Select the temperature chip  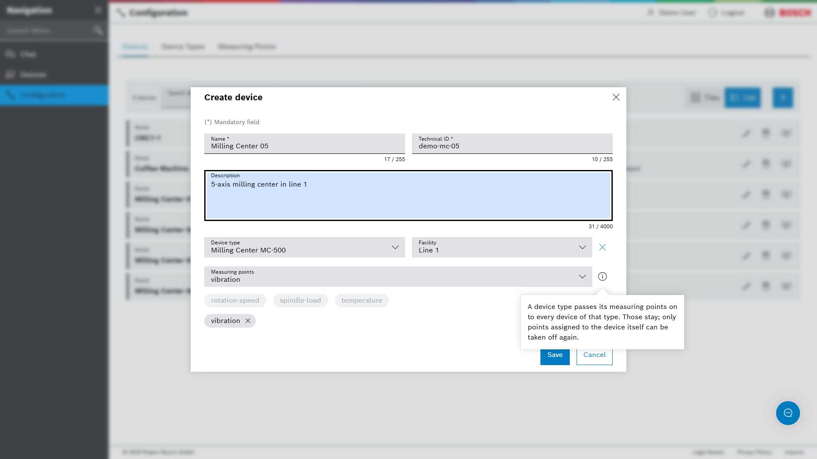[362, 300]
